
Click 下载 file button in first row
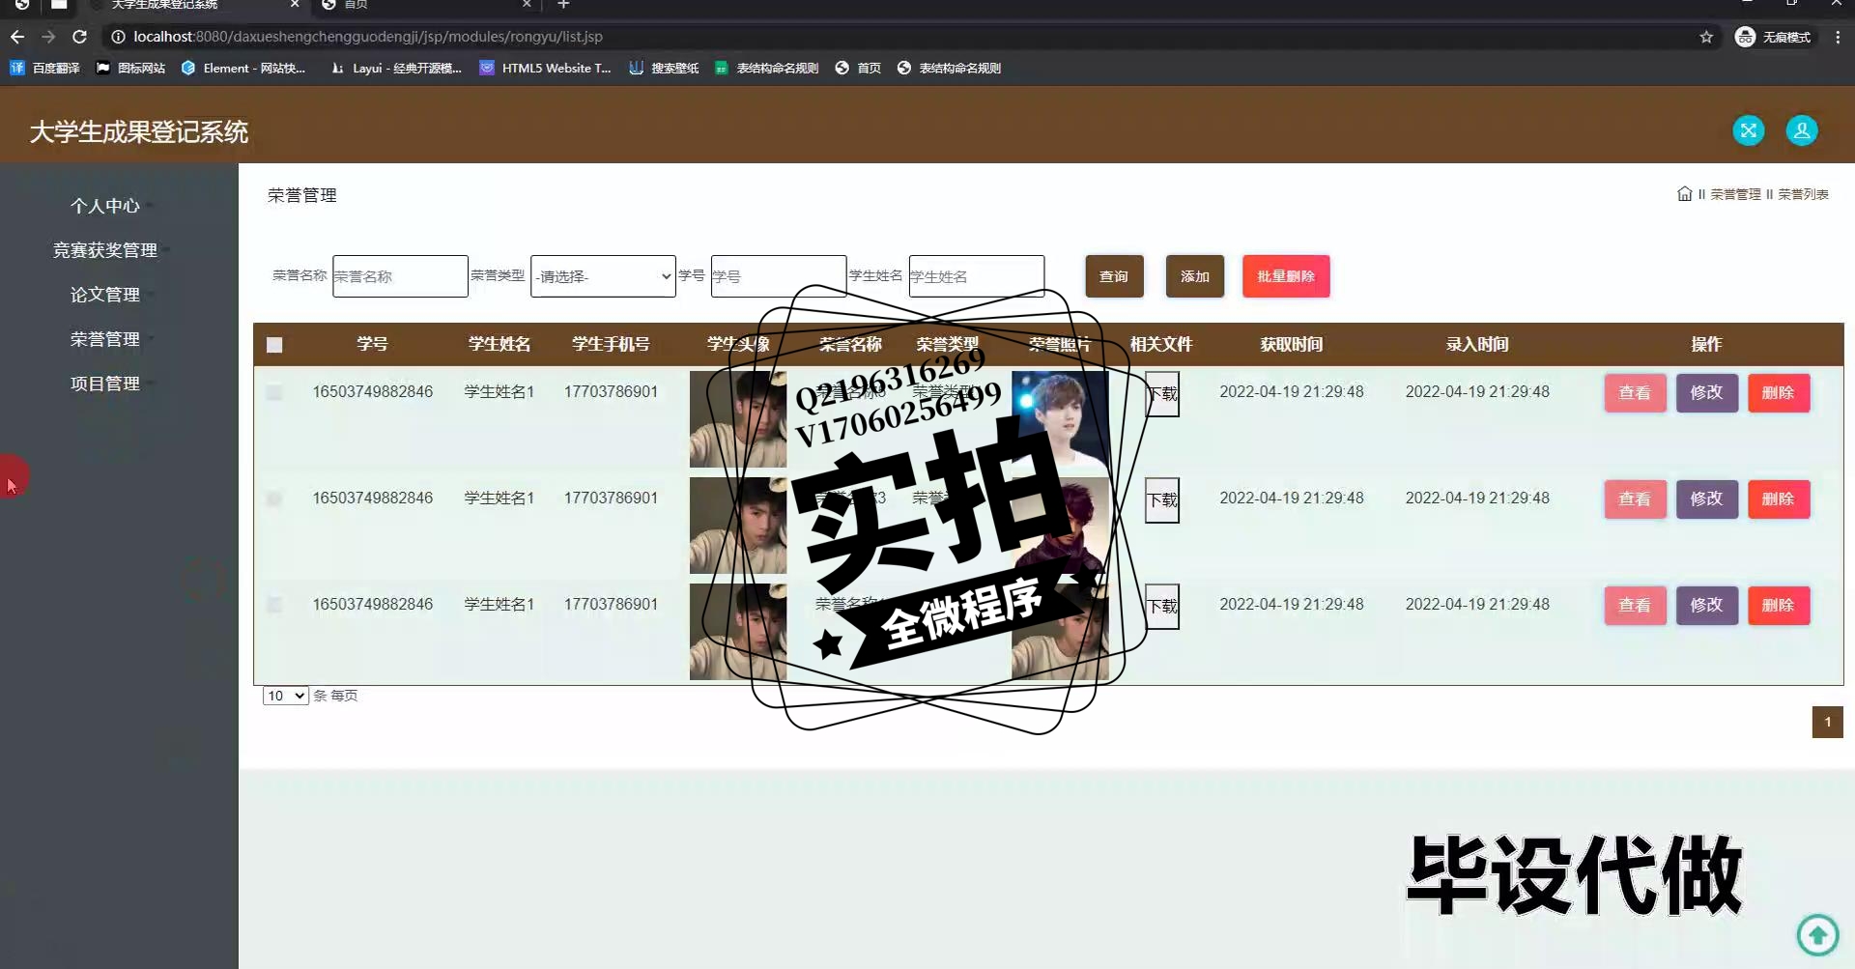(1162, 394)
